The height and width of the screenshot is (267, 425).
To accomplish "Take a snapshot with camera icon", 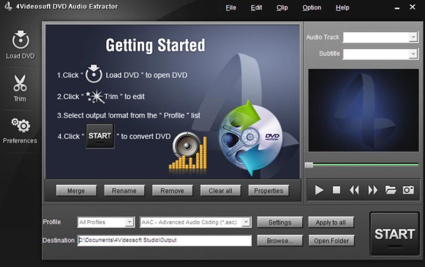I will 408,190.
